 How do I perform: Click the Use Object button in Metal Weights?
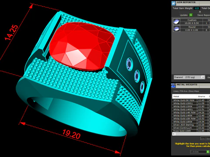pos(205,138)
